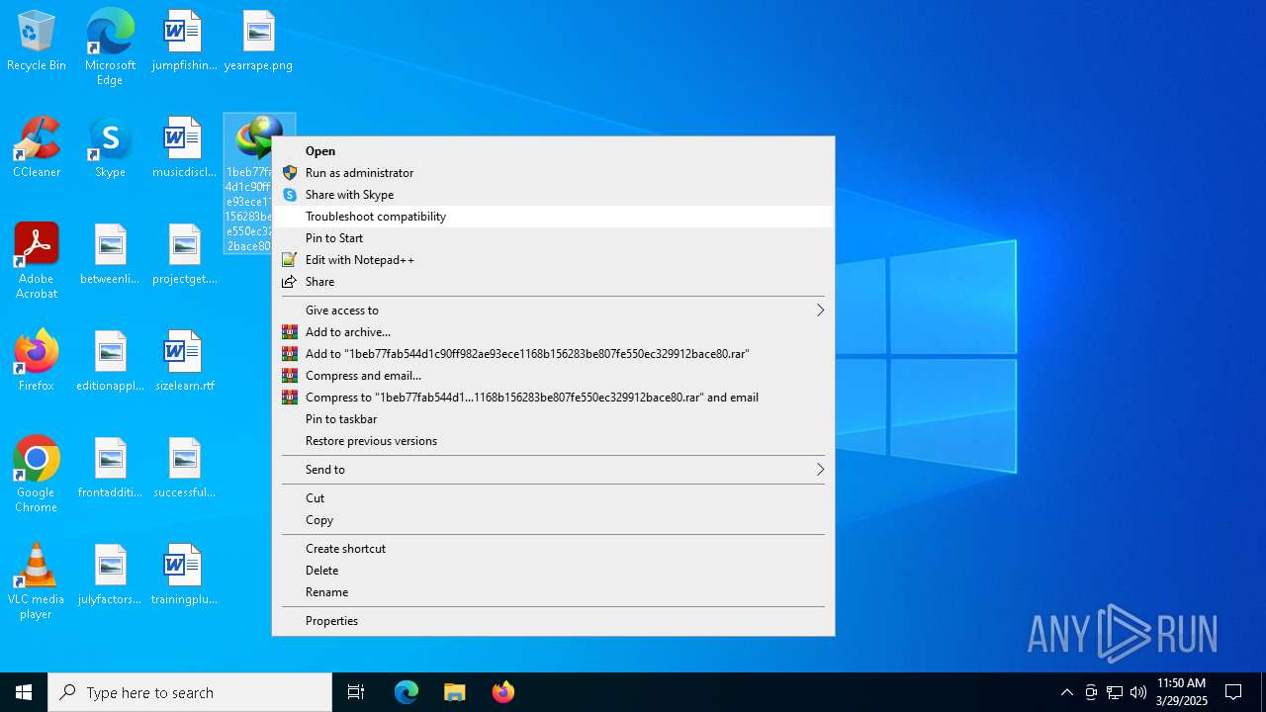Select the betweenli image file icon
The width and height of the screenshot is (1266, 712).
pyautogui.click(x=110, y=255)
